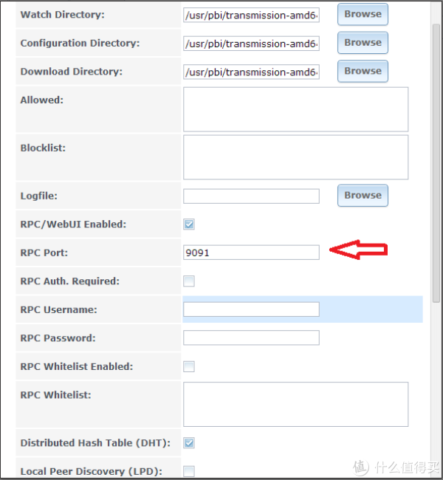
Task: Uncheck RPC/WebUI Enabled checkbox
Action: [189, 224]
